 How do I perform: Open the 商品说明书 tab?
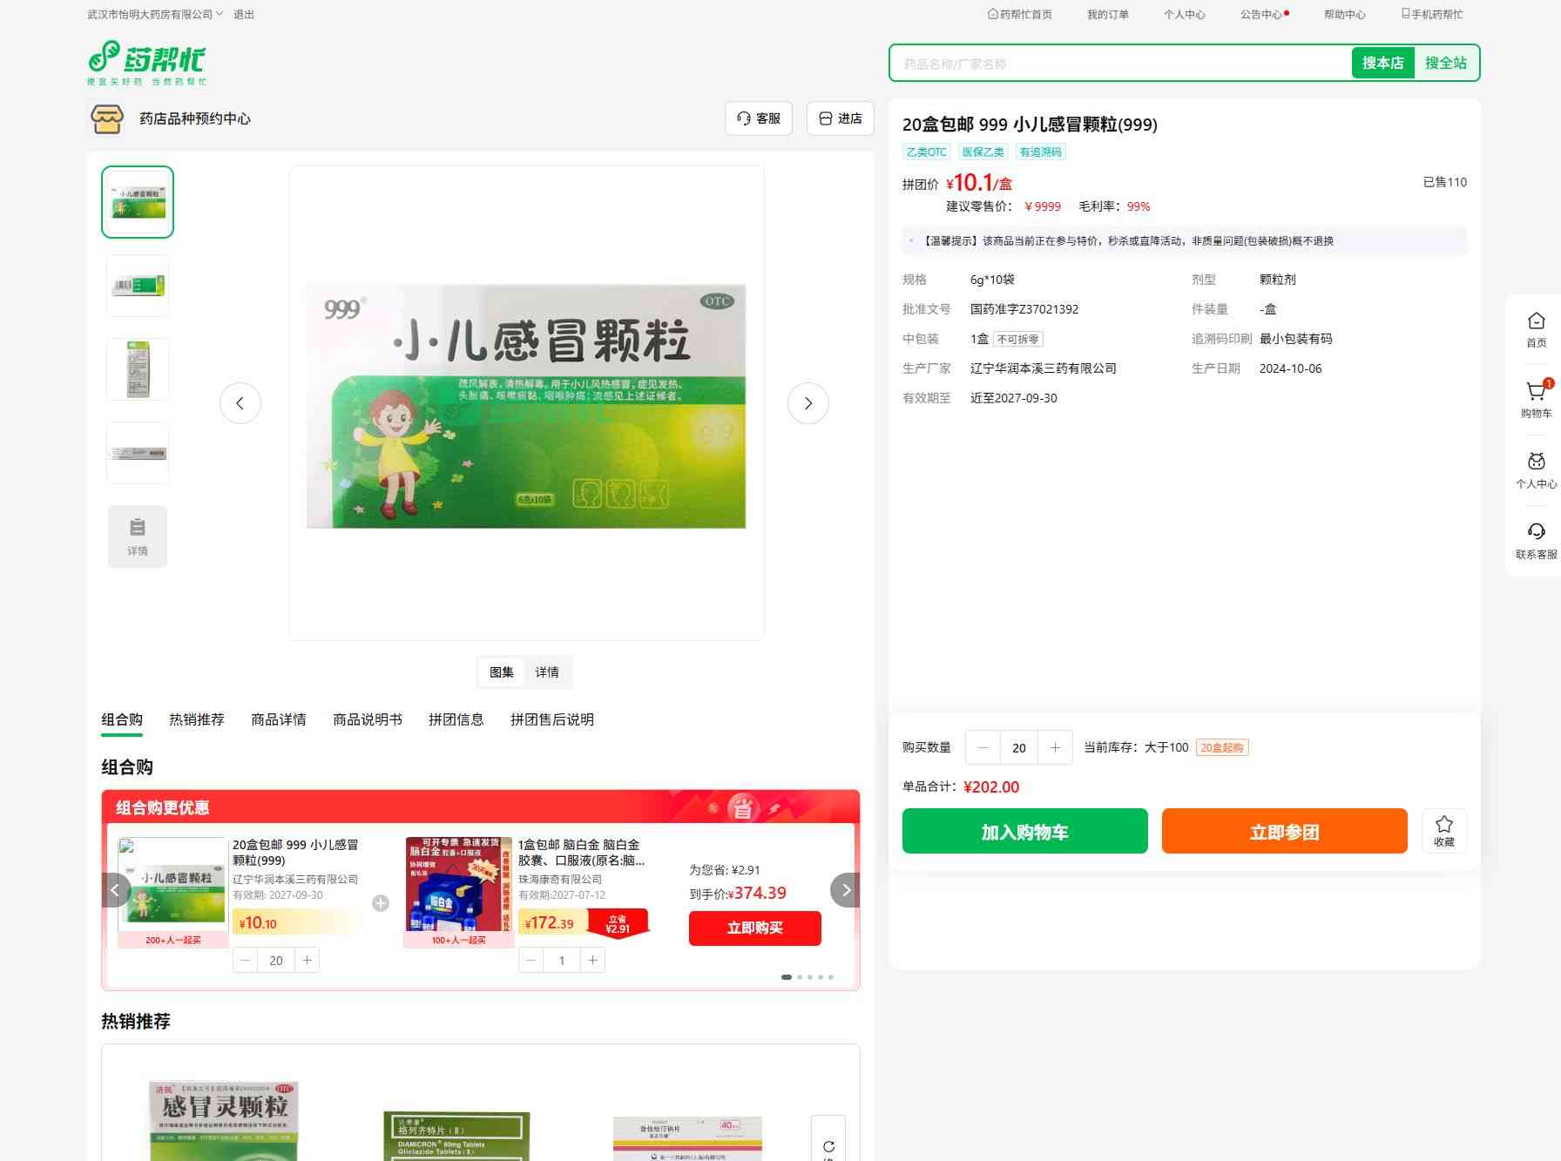click(368, 719)
